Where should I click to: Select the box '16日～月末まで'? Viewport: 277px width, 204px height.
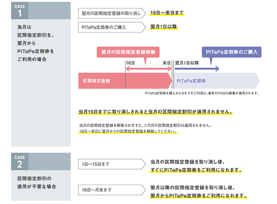click(112, 190)
